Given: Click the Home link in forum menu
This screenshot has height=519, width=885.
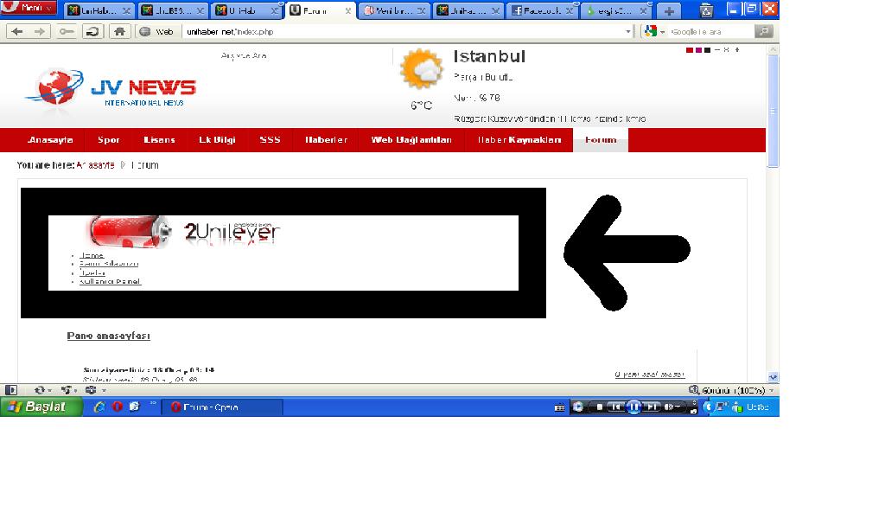Looking at the screenshot, I should tap(92, 255).
